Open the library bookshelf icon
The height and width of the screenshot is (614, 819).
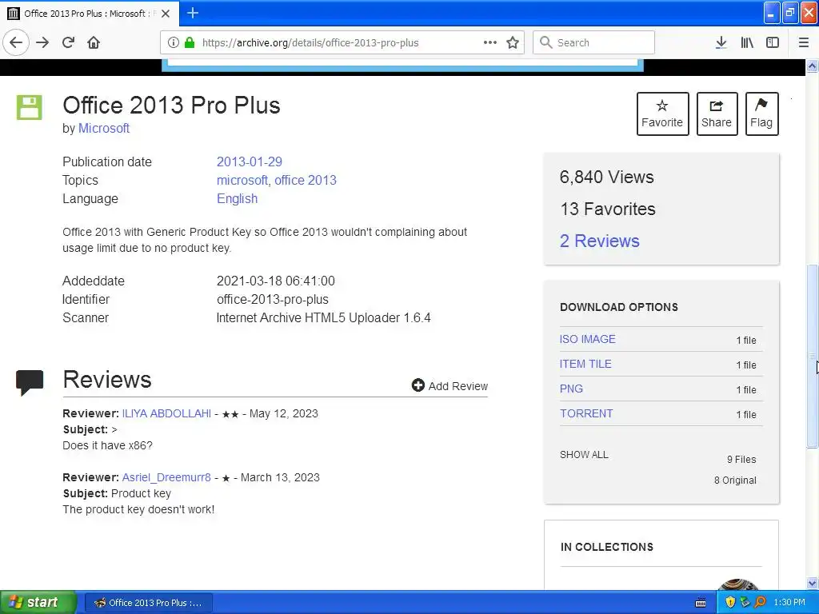747,42
